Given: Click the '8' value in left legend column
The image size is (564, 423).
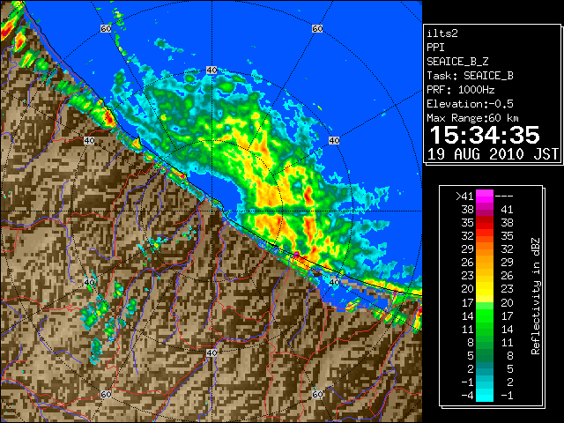Looking at the screenshot, I should tap(471, 343).
